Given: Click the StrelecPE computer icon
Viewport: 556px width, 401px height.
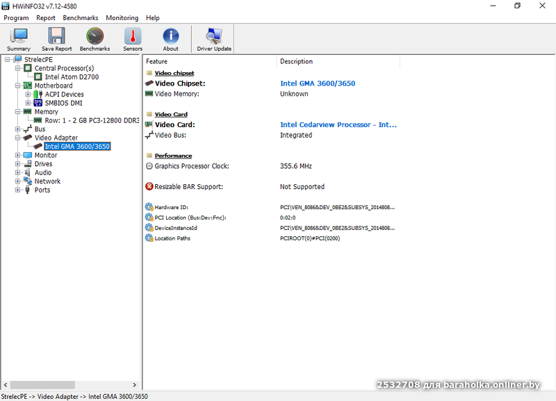Looking at the screenshot, I should click(x=17, y=59).
